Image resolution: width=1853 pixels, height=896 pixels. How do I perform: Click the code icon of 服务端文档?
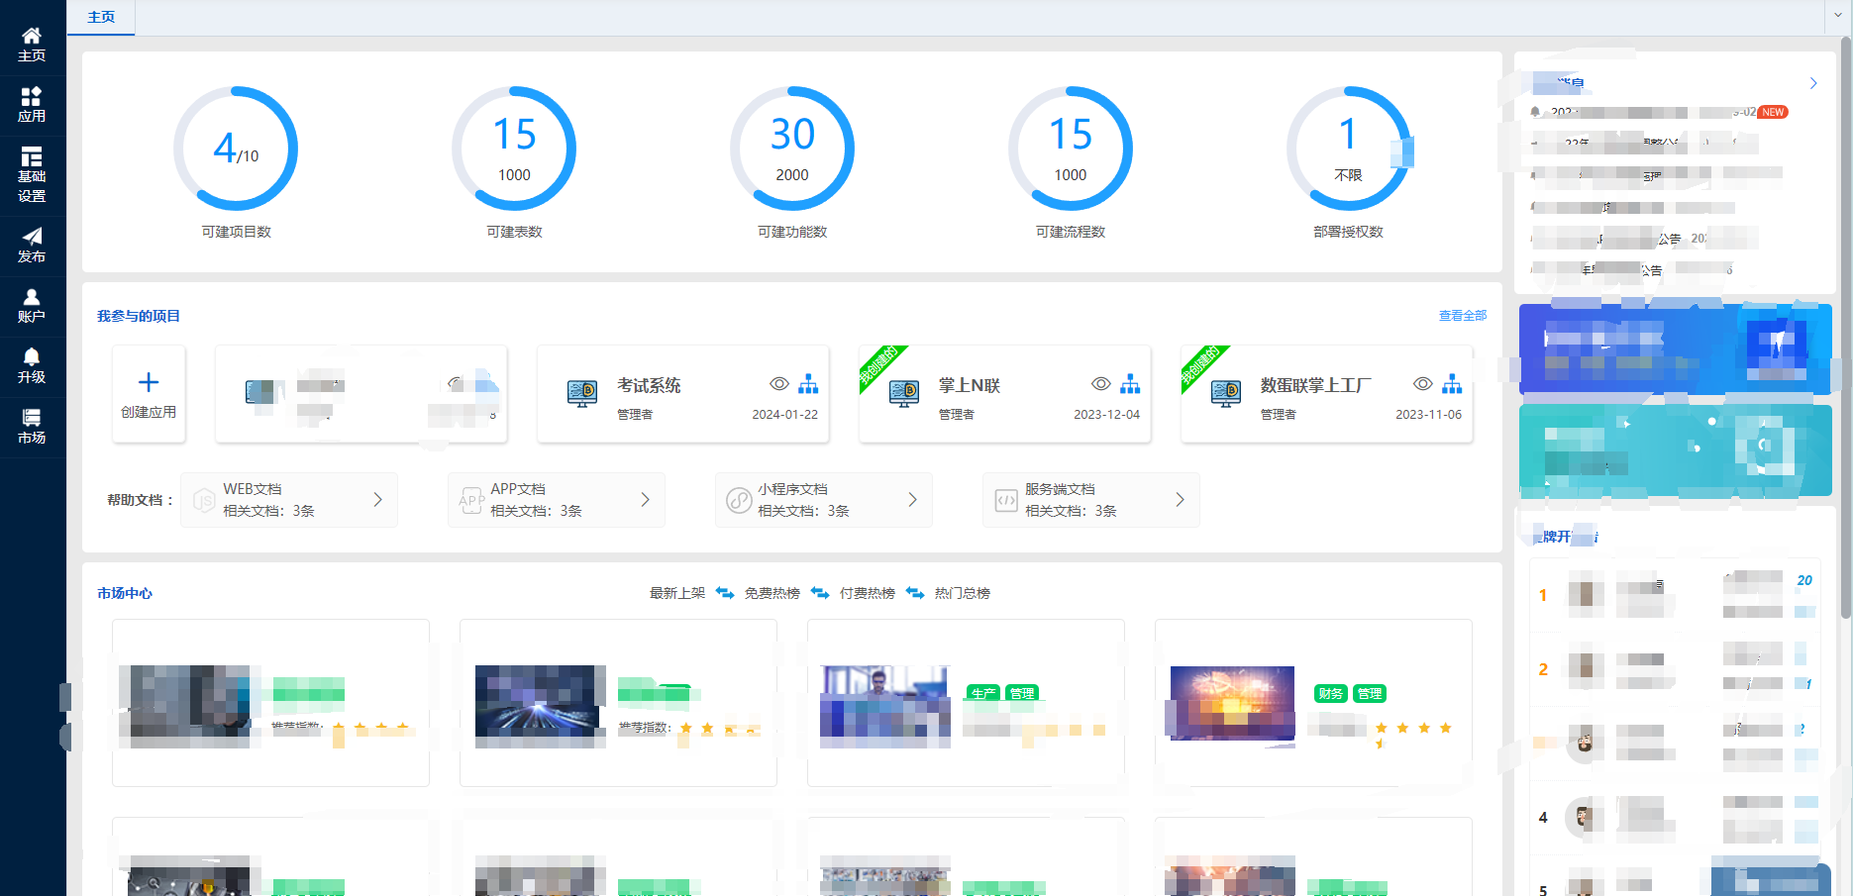[x=1006, y=500]
